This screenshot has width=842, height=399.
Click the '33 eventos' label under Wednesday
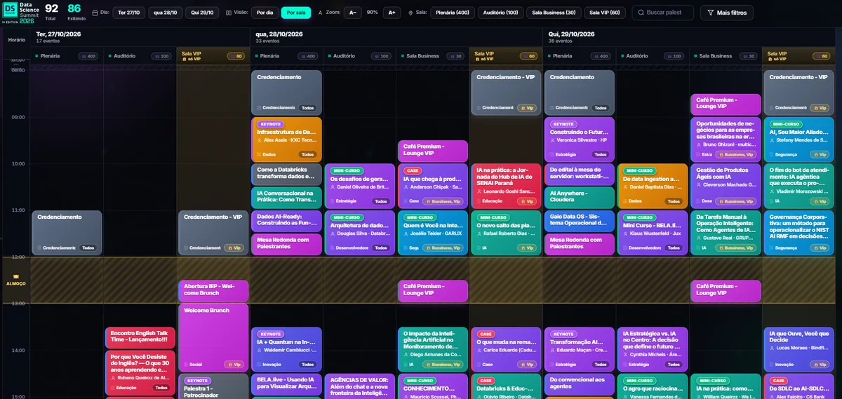(x=268, y=41)
